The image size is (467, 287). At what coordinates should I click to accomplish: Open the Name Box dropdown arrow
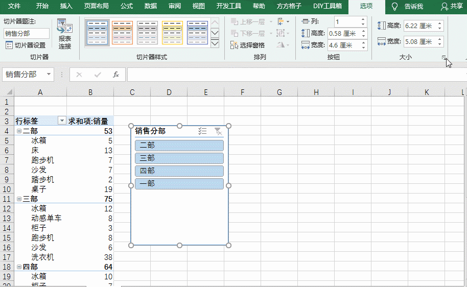point(49,75)
